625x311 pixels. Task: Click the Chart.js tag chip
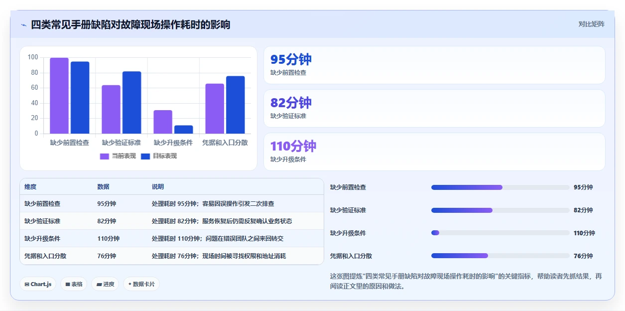pos(38,284)
